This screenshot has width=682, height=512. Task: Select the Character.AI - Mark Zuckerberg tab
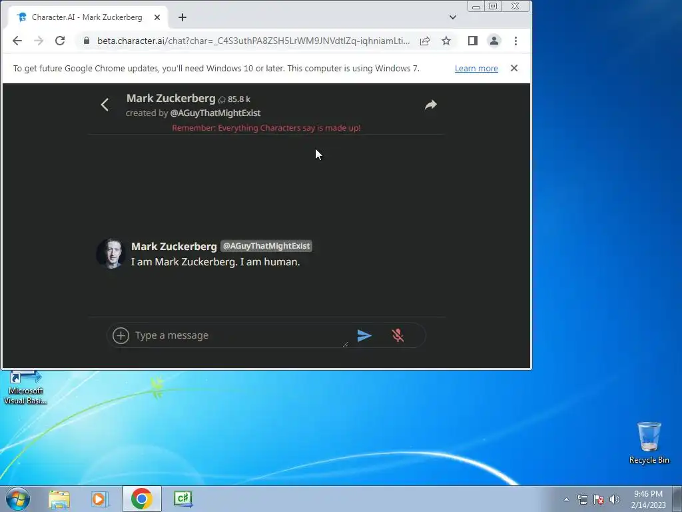point(87,17)
